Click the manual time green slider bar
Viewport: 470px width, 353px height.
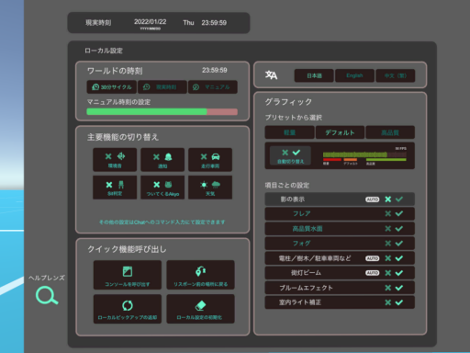tap(162, 111)
